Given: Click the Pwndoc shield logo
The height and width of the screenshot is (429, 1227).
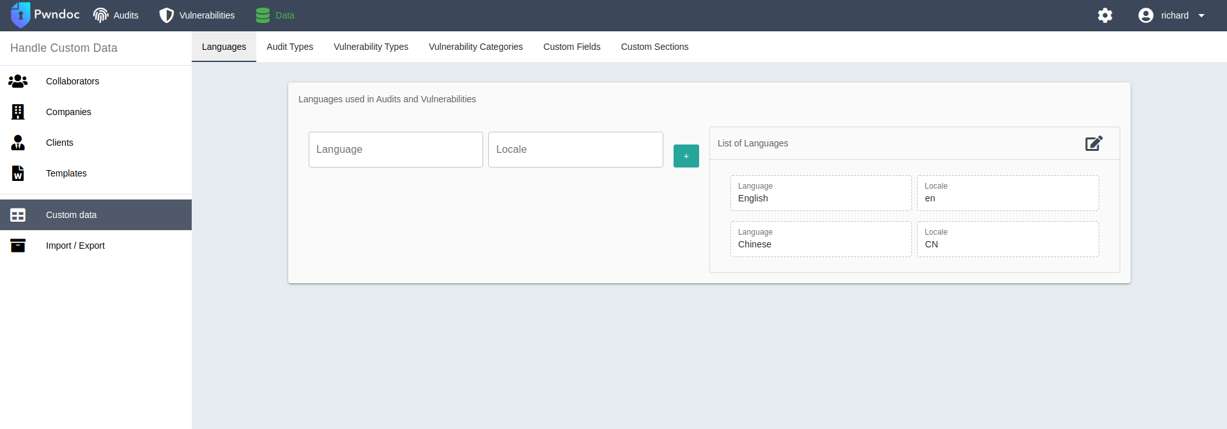Looking at the screenshot, I should click(20, 15).
